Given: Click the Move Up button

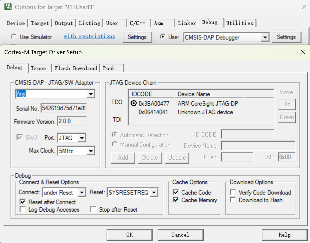Looking at the screenshot, I should [287, 104].
